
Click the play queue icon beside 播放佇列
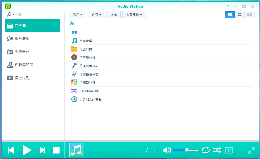coord(10,78)
